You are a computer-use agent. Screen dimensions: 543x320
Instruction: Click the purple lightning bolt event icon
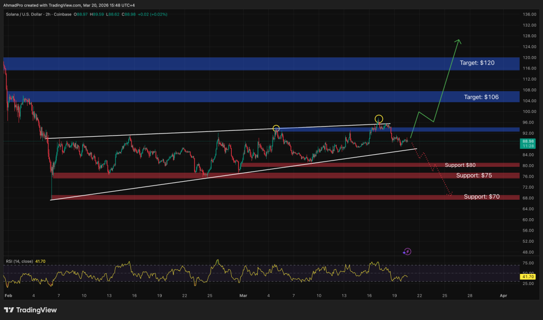[x=407, y=252]
